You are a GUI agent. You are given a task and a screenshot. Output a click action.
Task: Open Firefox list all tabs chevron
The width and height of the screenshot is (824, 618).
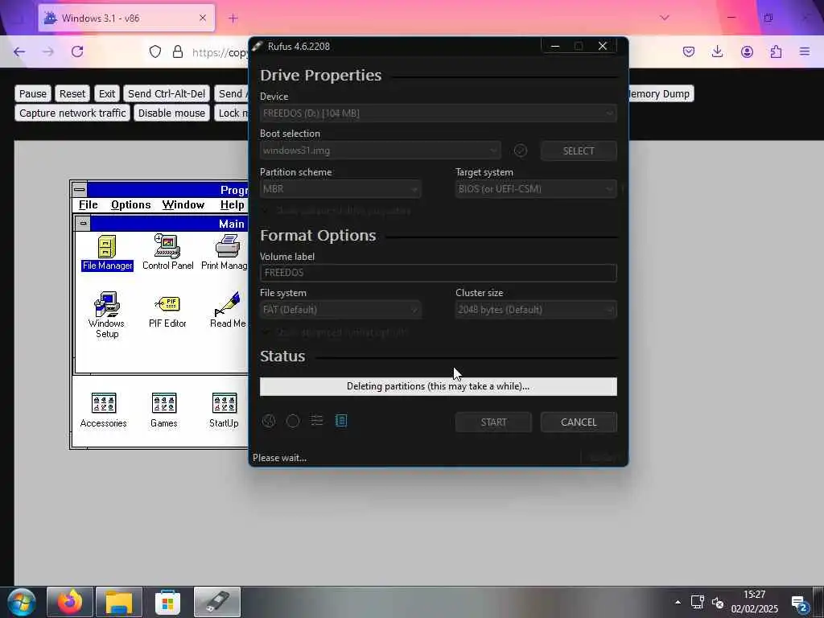[x=664, y=18]
